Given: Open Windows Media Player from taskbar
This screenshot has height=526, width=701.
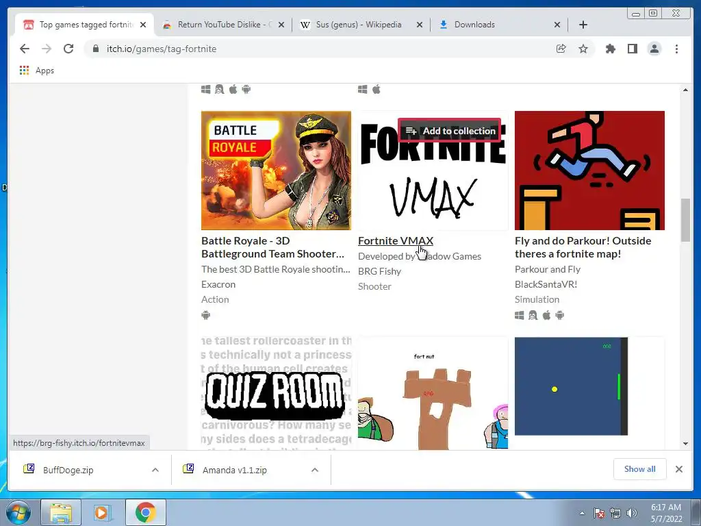Looking at the screenshot, I should [x=103, y=513].
